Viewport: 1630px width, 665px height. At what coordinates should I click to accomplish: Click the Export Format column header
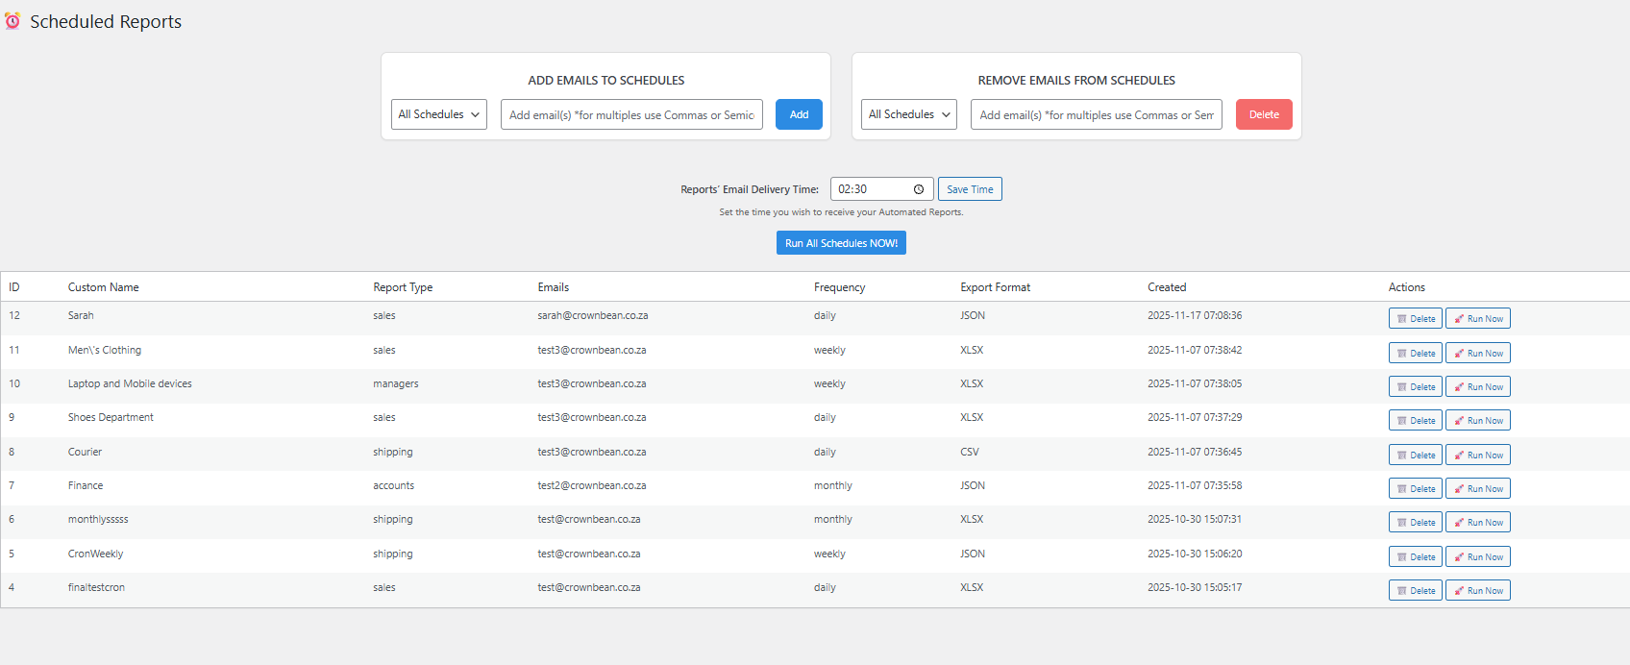tap(995, 287)
